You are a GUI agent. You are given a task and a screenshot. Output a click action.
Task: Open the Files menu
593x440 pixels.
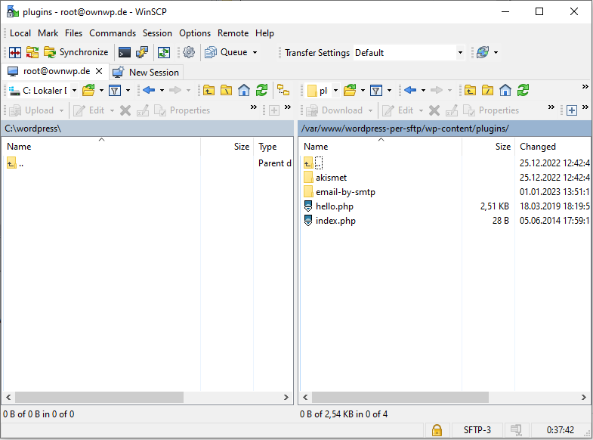[73, 33]
